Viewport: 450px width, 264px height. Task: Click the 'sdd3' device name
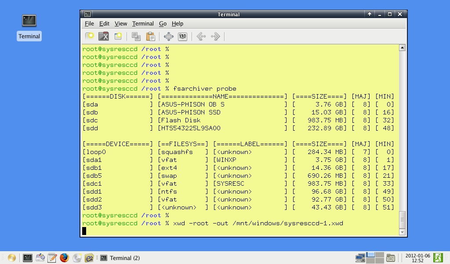pyautogui.click(x=94, y=207)
